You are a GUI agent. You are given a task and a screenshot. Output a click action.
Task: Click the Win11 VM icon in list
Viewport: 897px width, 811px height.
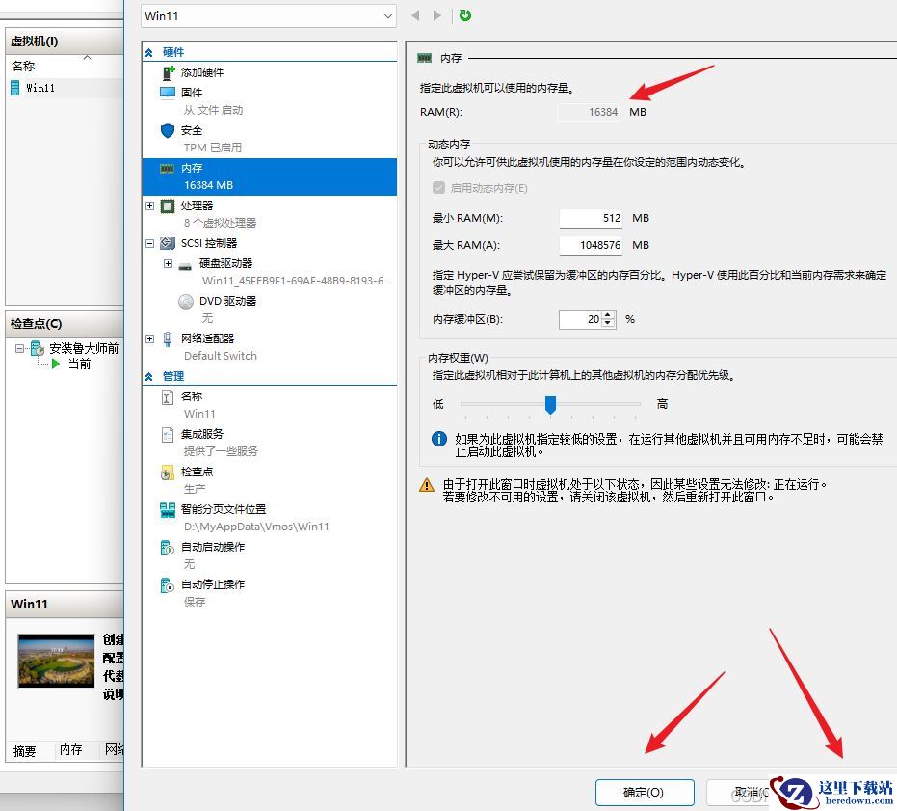click(x=15, y=88)
